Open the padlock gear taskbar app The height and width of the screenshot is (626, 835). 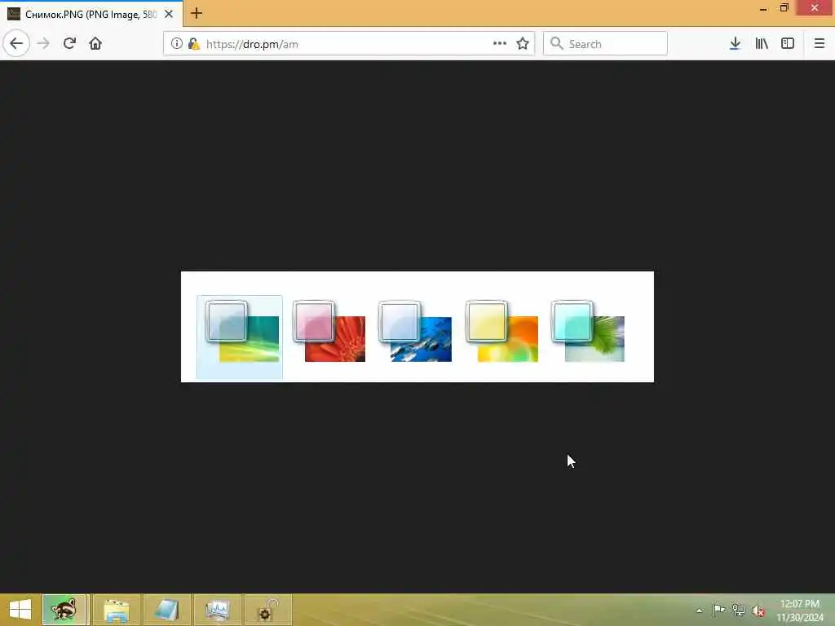click(267, 610)
